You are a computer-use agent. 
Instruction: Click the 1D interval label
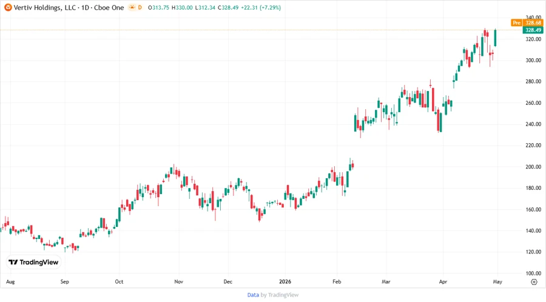85,8
